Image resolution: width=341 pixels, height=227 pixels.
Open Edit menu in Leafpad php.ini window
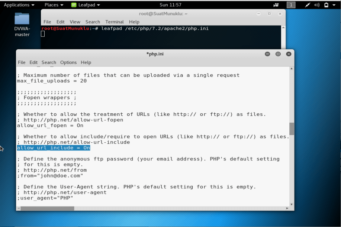point(33,62)
